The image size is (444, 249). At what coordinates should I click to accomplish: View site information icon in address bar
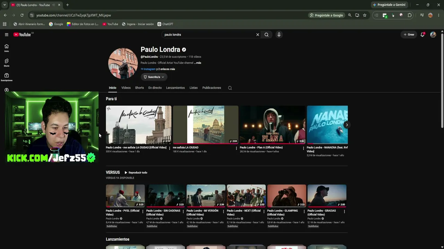tap(32, 15)
